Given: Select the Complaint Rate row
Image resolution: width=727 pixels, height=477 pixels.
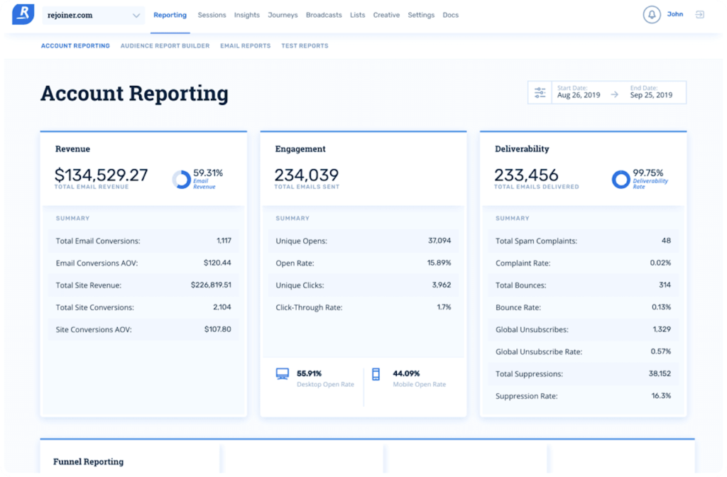Looking at the screenshot, I should click(583, 263).
